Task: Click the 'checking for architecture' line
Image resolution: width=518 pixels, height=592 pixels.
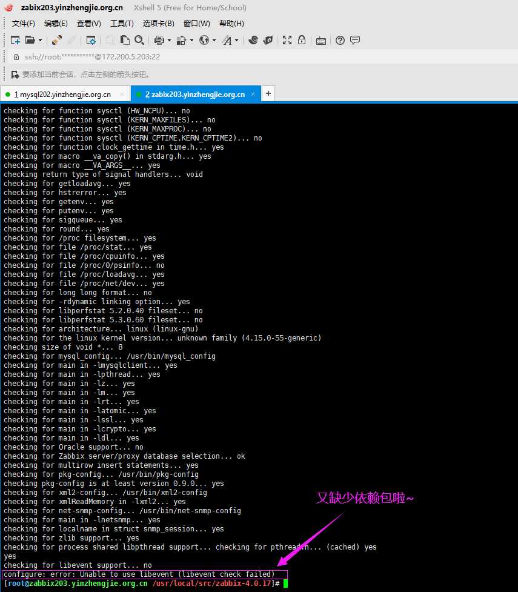Action: 101,329
